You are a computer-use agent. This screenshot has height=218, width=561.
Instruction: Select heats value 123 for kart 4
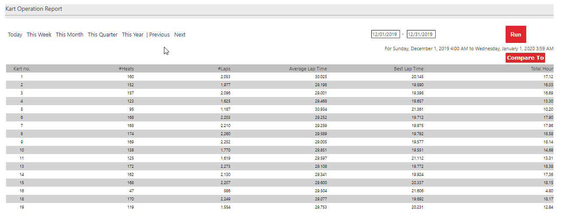[x=130, y=101]
